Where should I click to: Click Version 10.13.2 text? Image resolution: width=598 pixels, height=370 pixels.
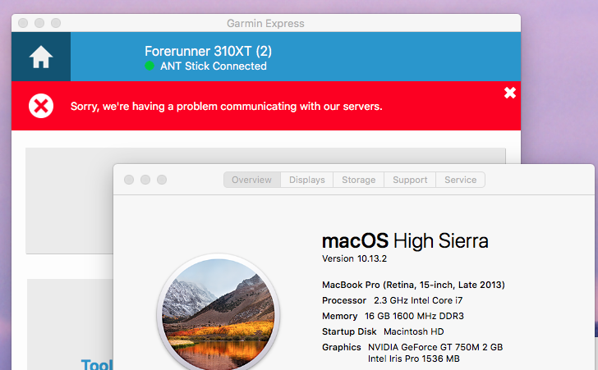pyautogui.click(x=354, y=258)
